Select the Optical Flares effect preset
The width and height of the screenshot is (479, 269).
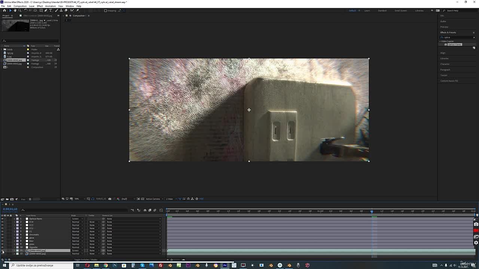(455, 44)
